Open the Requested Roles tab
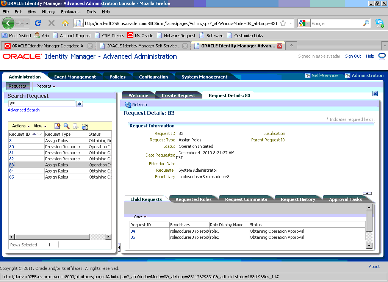The height and width of the screenshot is (282, 388). pos(194,199)
